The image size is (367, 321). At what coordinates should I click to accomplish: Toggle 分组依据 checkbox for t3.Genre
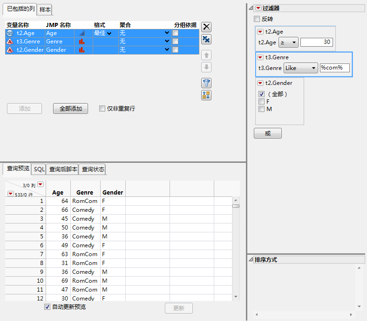(175, 42)
